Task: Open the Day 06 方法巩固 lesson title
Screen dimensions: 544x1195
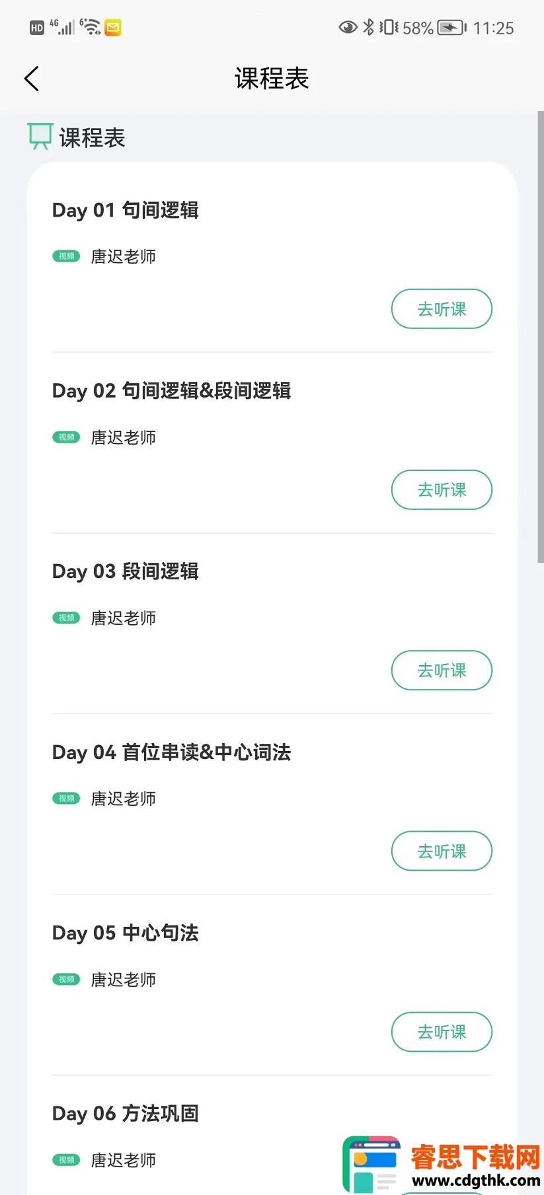Action: click(x=126, y=1114)
